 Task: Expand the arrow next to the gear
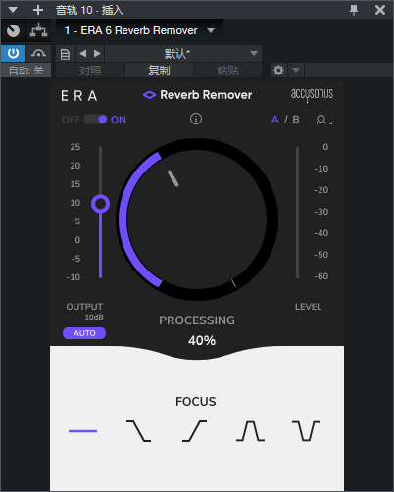(296, 71)
